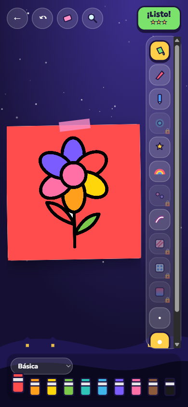
Task: Select the rainbow brush tool
Action: [160, 171]
